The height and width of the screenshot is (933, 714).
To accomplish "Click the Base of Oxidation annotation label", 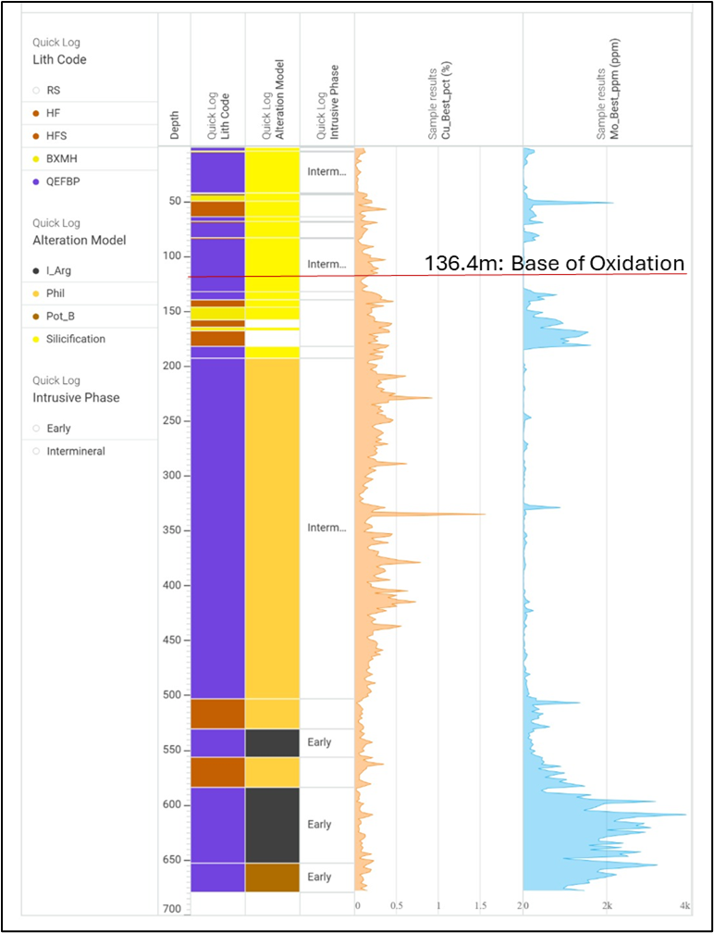I will click(554, 263).
